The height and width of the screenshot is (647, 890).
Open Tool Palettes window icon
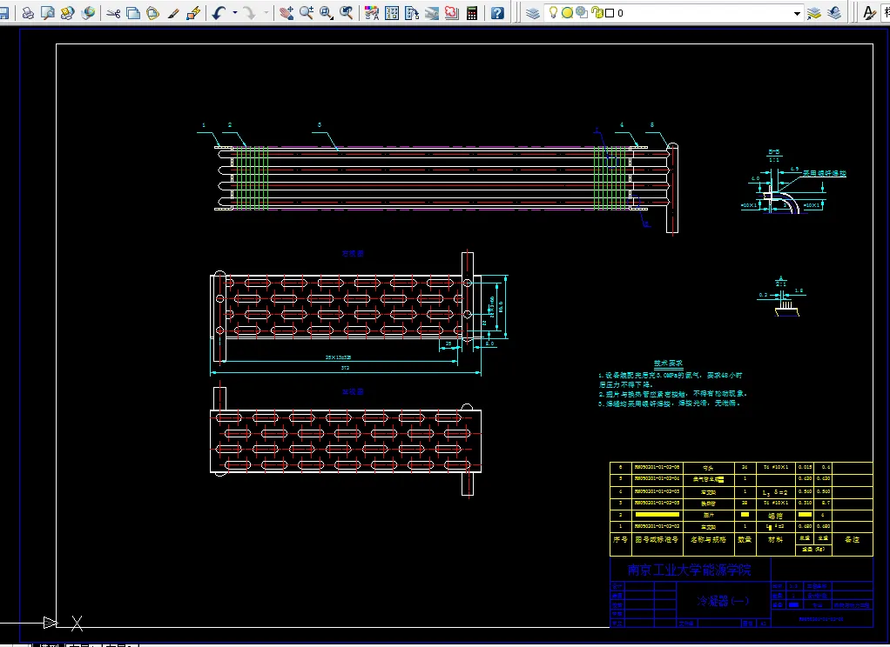[412, 12]
